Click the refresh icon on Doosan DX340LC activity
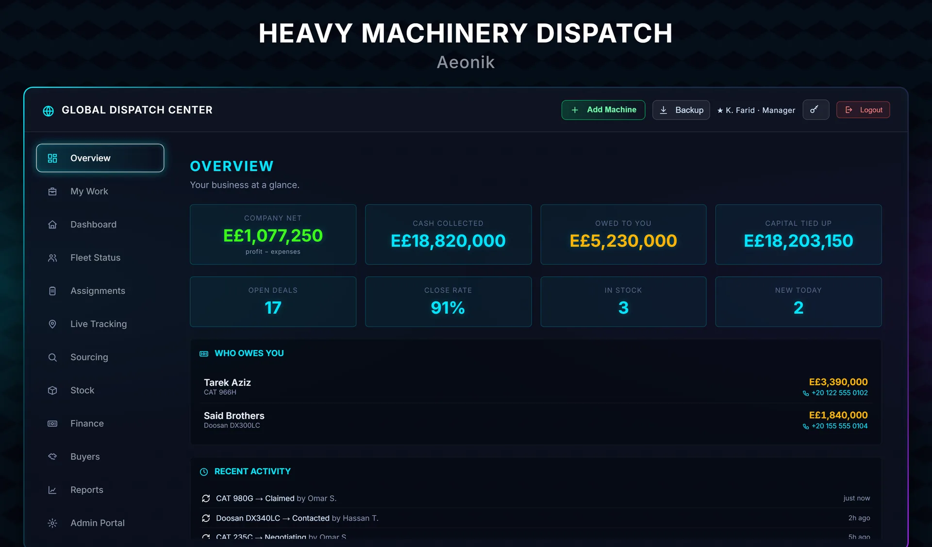The width and height of the screenshot is (932, 547). (x=206, y=518)
